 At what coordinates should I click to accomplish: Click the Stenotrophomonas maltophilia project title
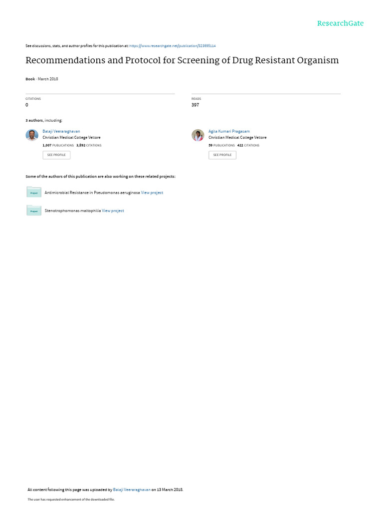73,211
